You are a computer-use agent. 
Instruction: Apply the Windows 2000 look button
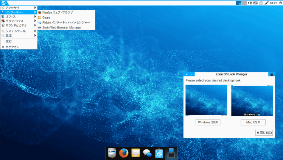(208, 122)
